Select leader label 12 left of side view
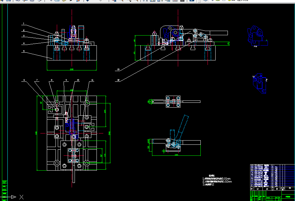295x201 pixels. pyautogui.click(x=118, y=80)
